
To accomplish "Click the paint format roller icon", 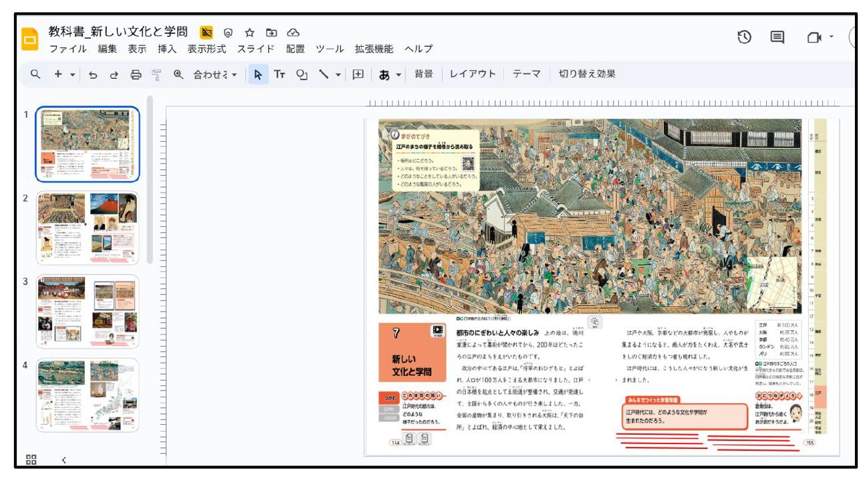I will (156, 75).
